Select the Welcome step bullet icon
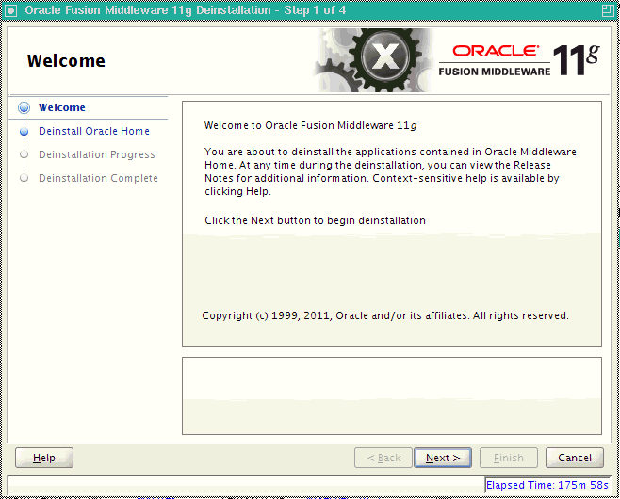The image size is (620, 499). [24, 107]
